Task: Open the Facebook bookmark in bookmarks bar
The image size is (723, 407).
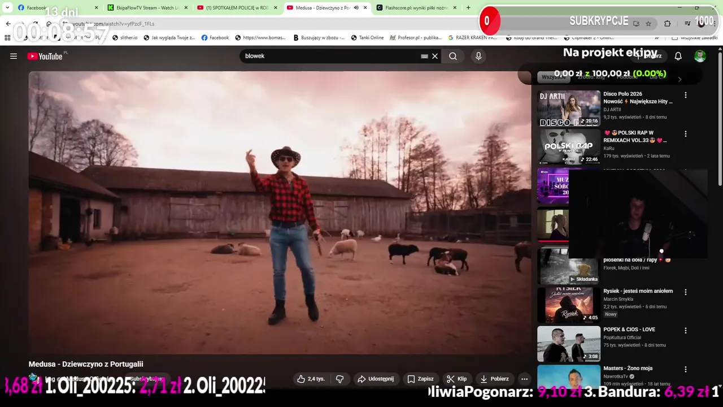Action: click(215, 38)
